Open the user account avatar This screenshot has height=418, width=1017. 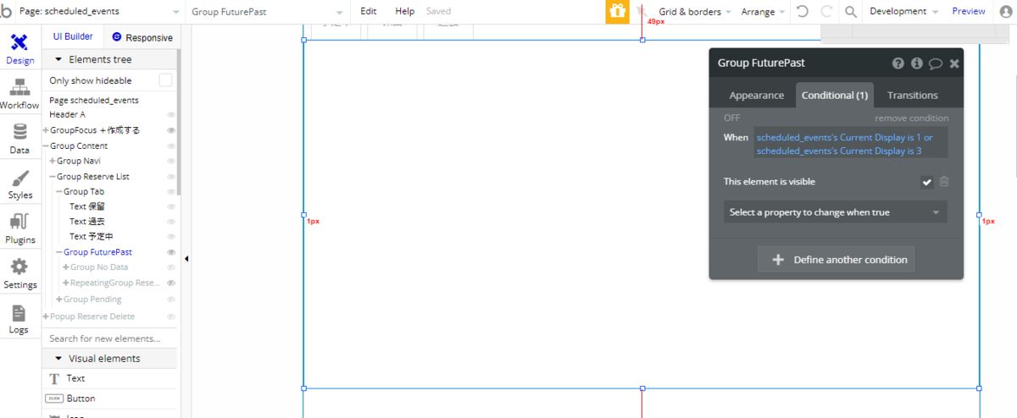click(1006, 12)
